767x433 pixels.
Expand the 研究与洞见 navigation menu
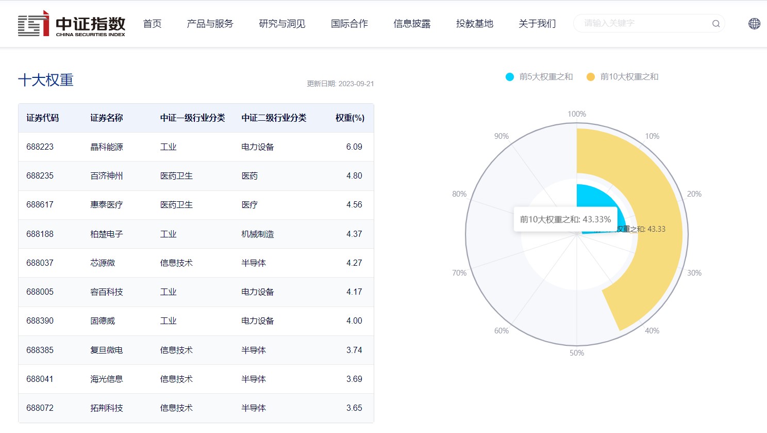(x=281, y=23)
